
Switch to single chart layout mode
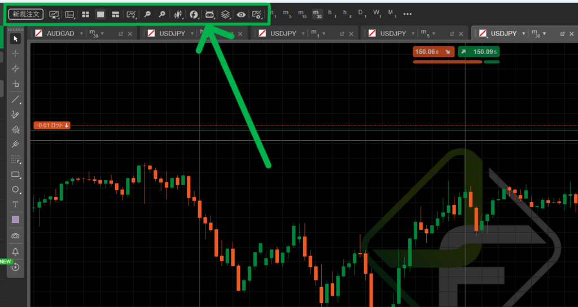[x=100, y=15]
